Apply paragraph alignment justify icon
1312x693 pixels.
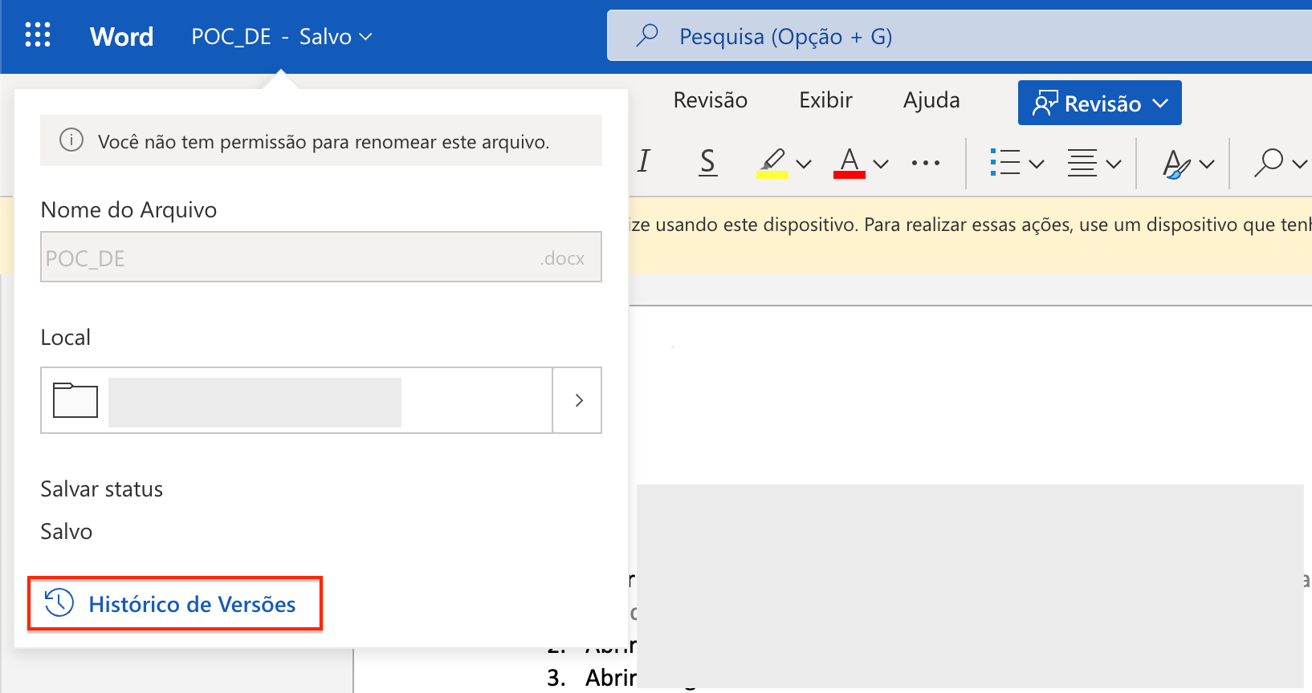coord(1082,163)
